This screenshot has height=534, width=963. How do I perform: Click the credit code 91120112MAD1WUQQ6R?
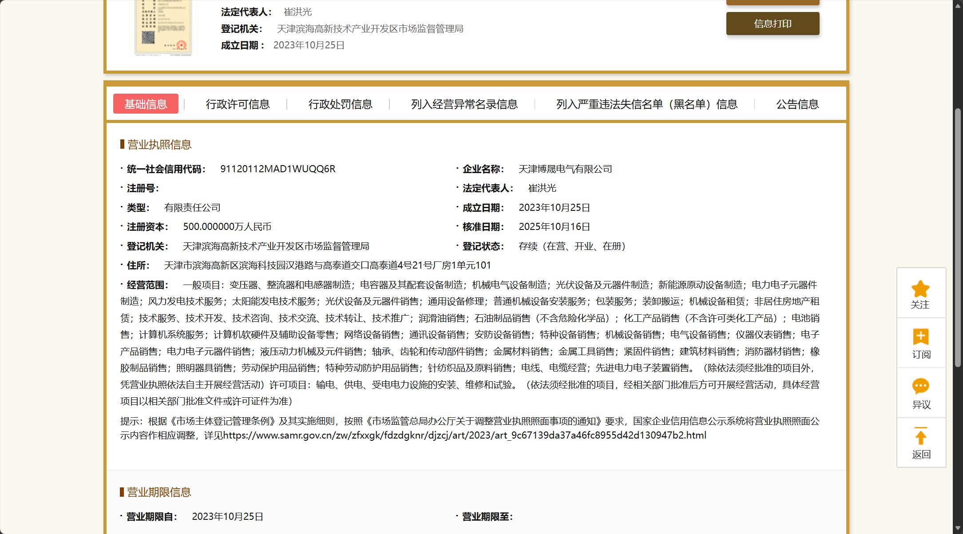pos(277,169)
